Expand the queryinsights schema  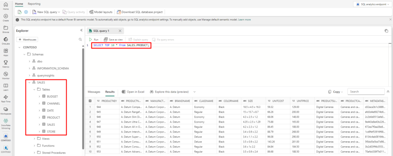[29, 75]
